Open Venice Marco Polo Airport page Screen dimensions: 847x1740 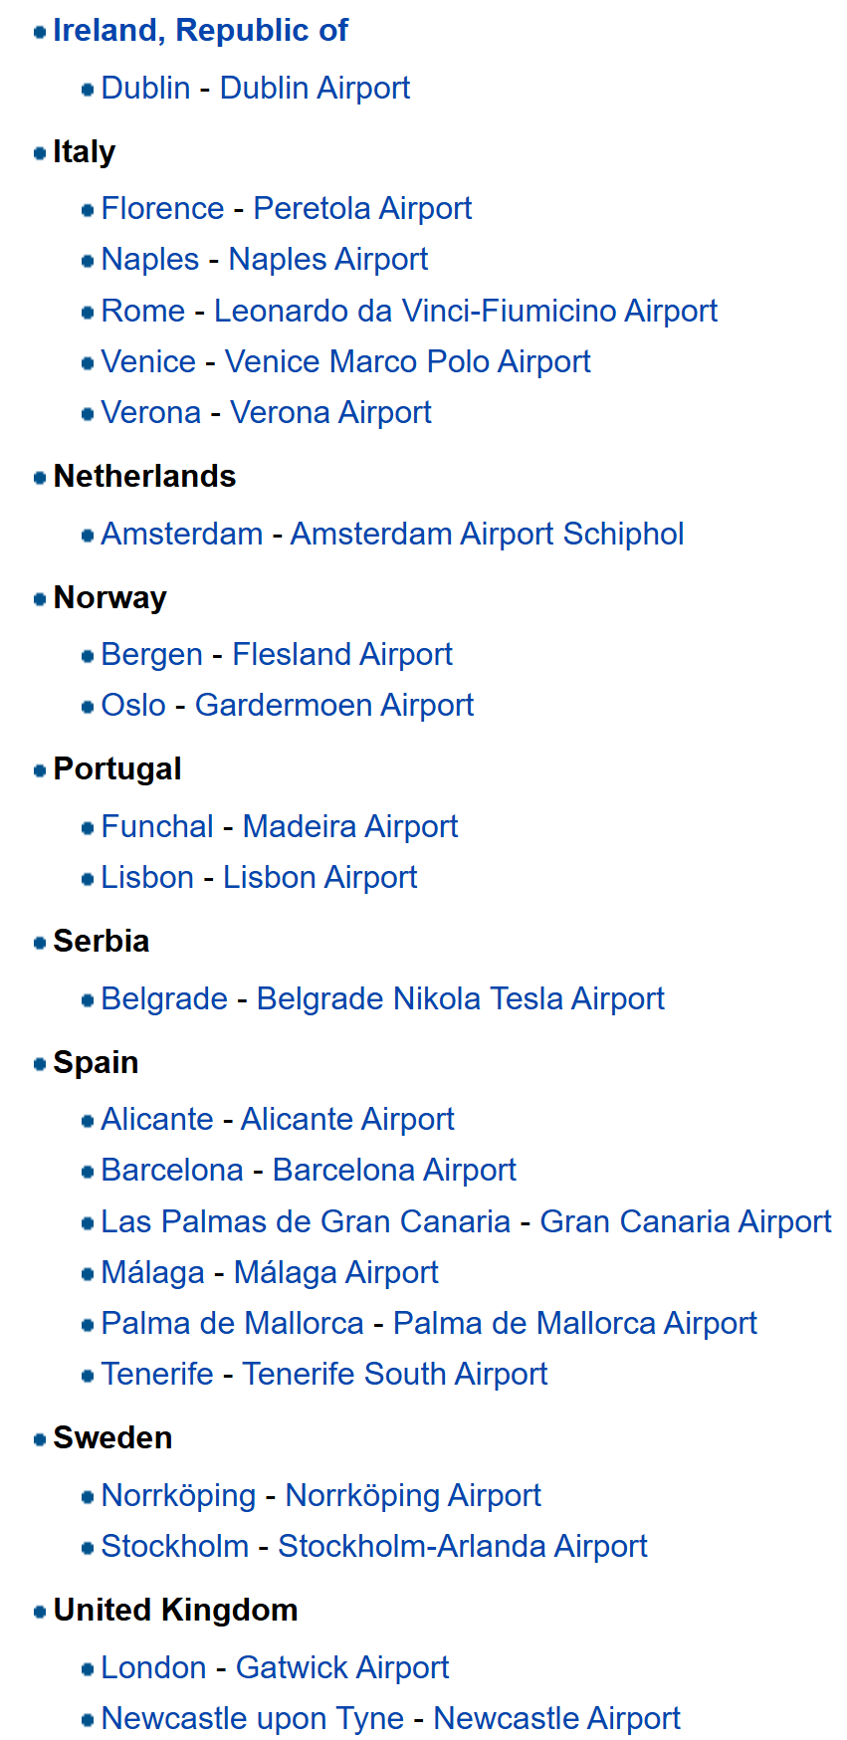pos(407,362)
